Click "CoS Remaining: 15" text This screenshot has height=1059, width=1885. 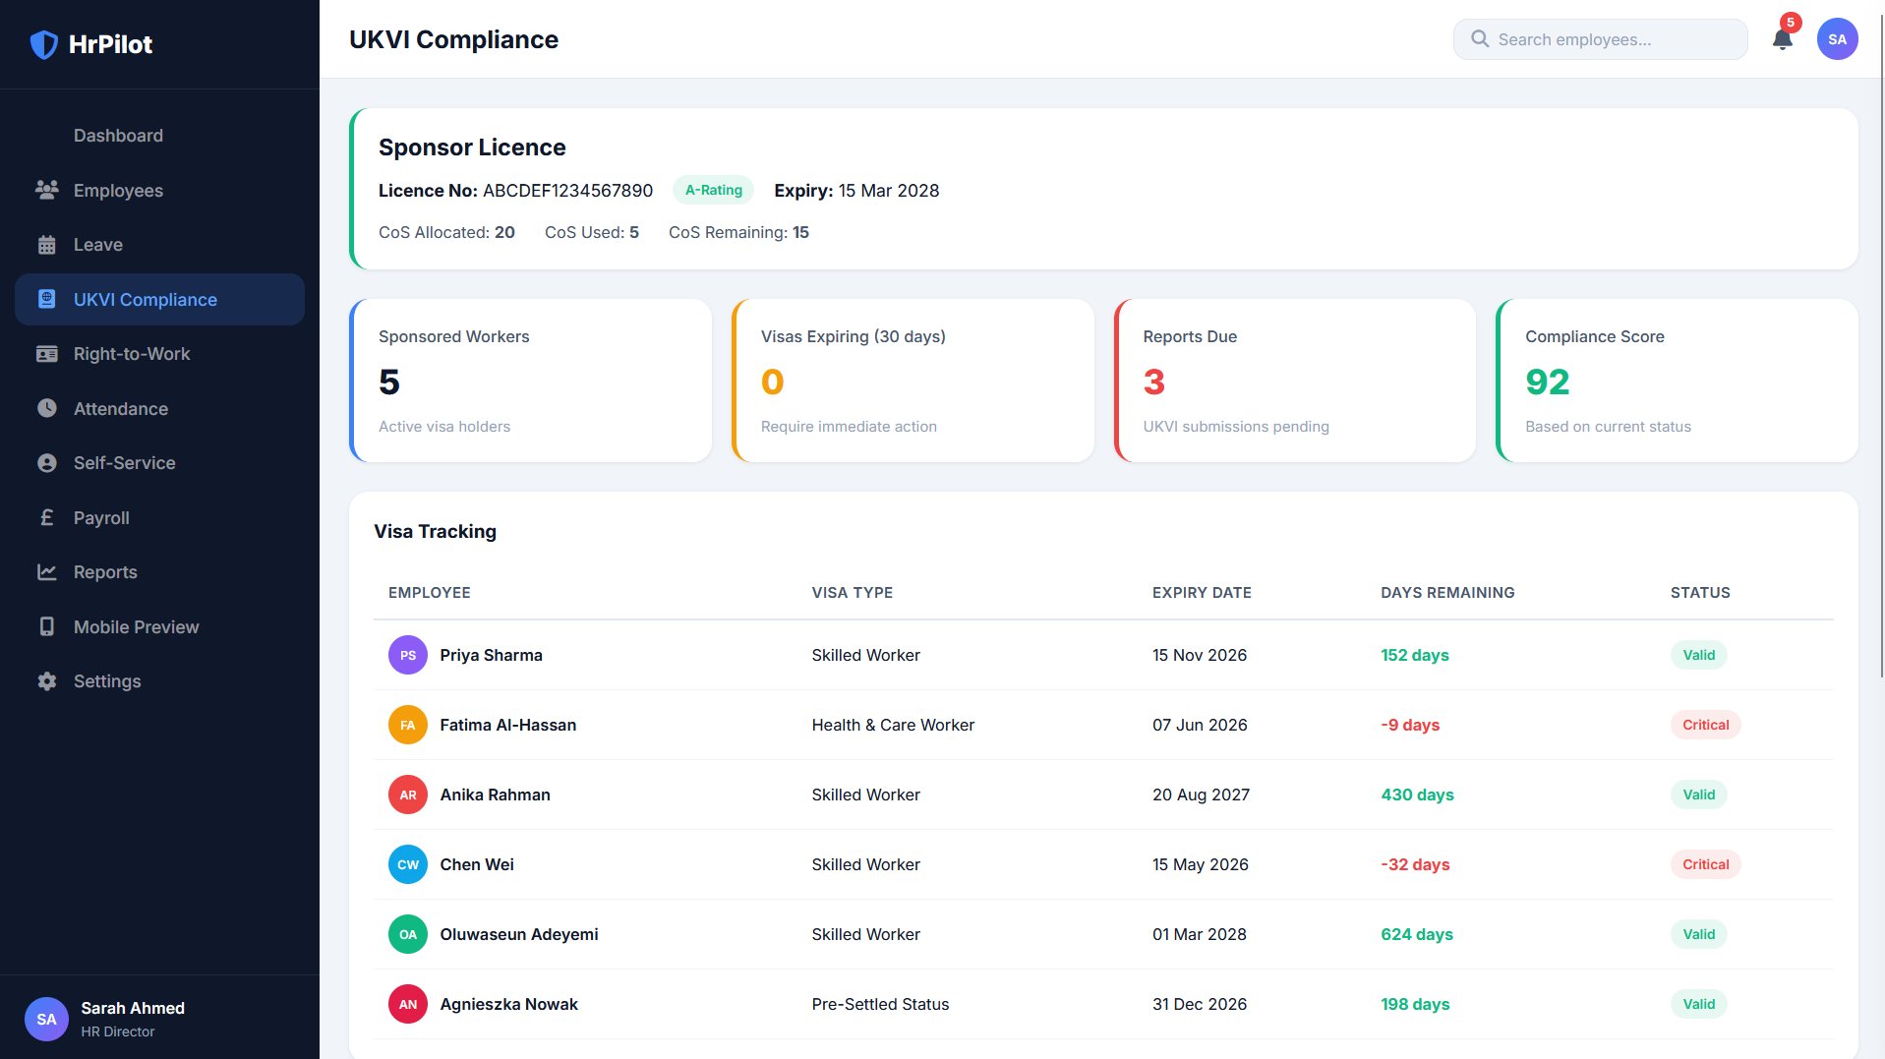pos(738,232)
